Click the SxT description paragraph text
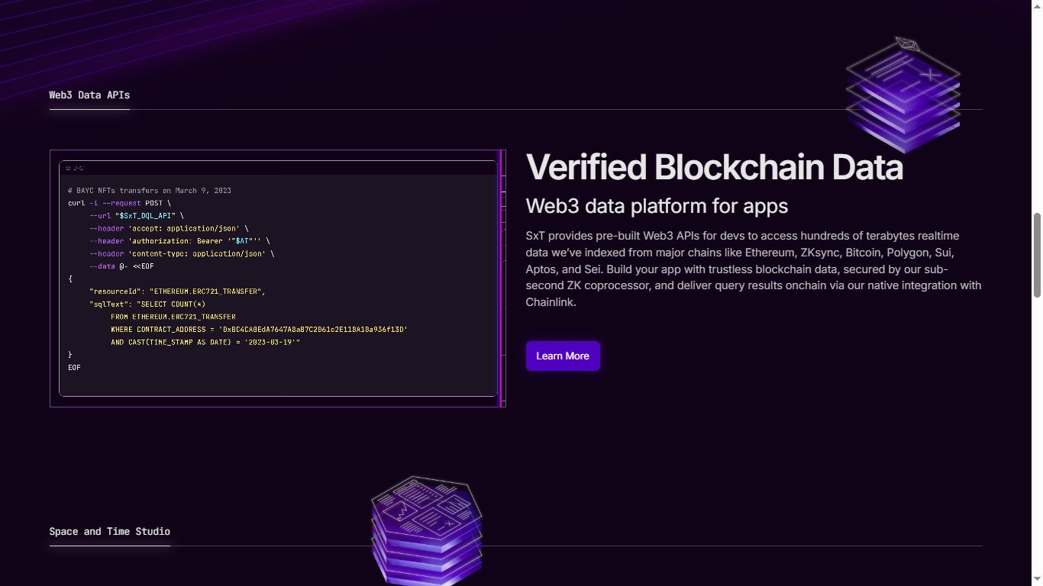The image size is (1043, 586). [753, 269]
